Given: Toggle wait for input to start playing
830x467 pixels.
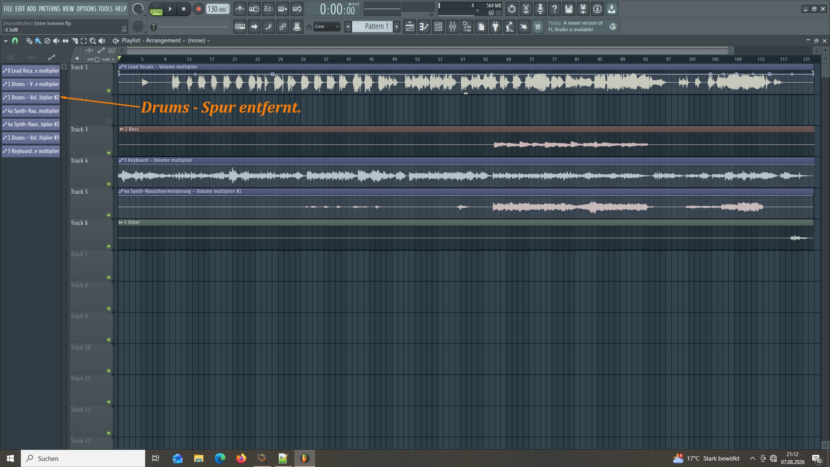Looking at the screenshot, I should pyautogui.click(x=254, y=9).
